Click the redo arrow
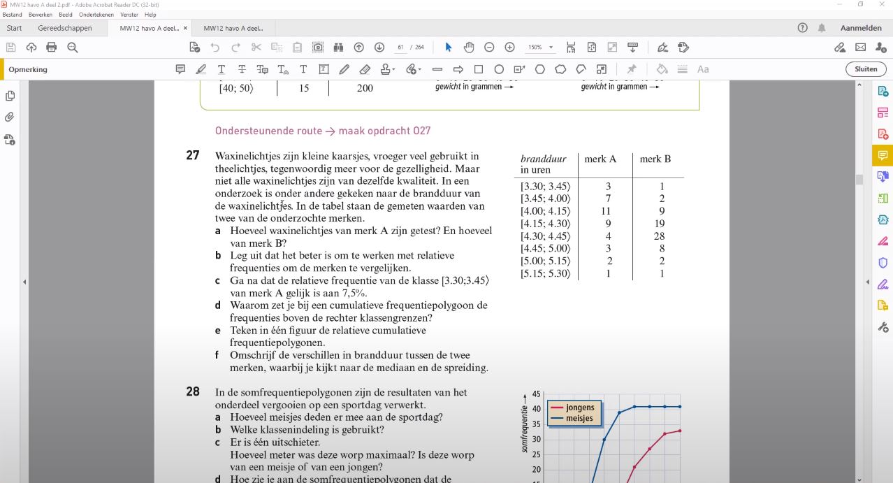The image size is (893, 483). click(x=235, y=47)
